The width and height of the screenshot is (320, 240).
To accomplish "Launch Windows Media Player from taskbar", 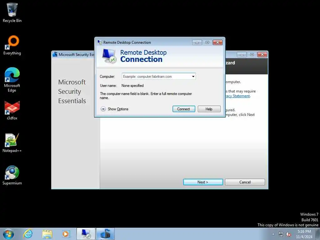I will (x=66, y=234).
